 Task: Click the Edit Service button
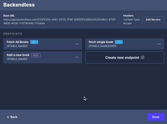point(153,20)
